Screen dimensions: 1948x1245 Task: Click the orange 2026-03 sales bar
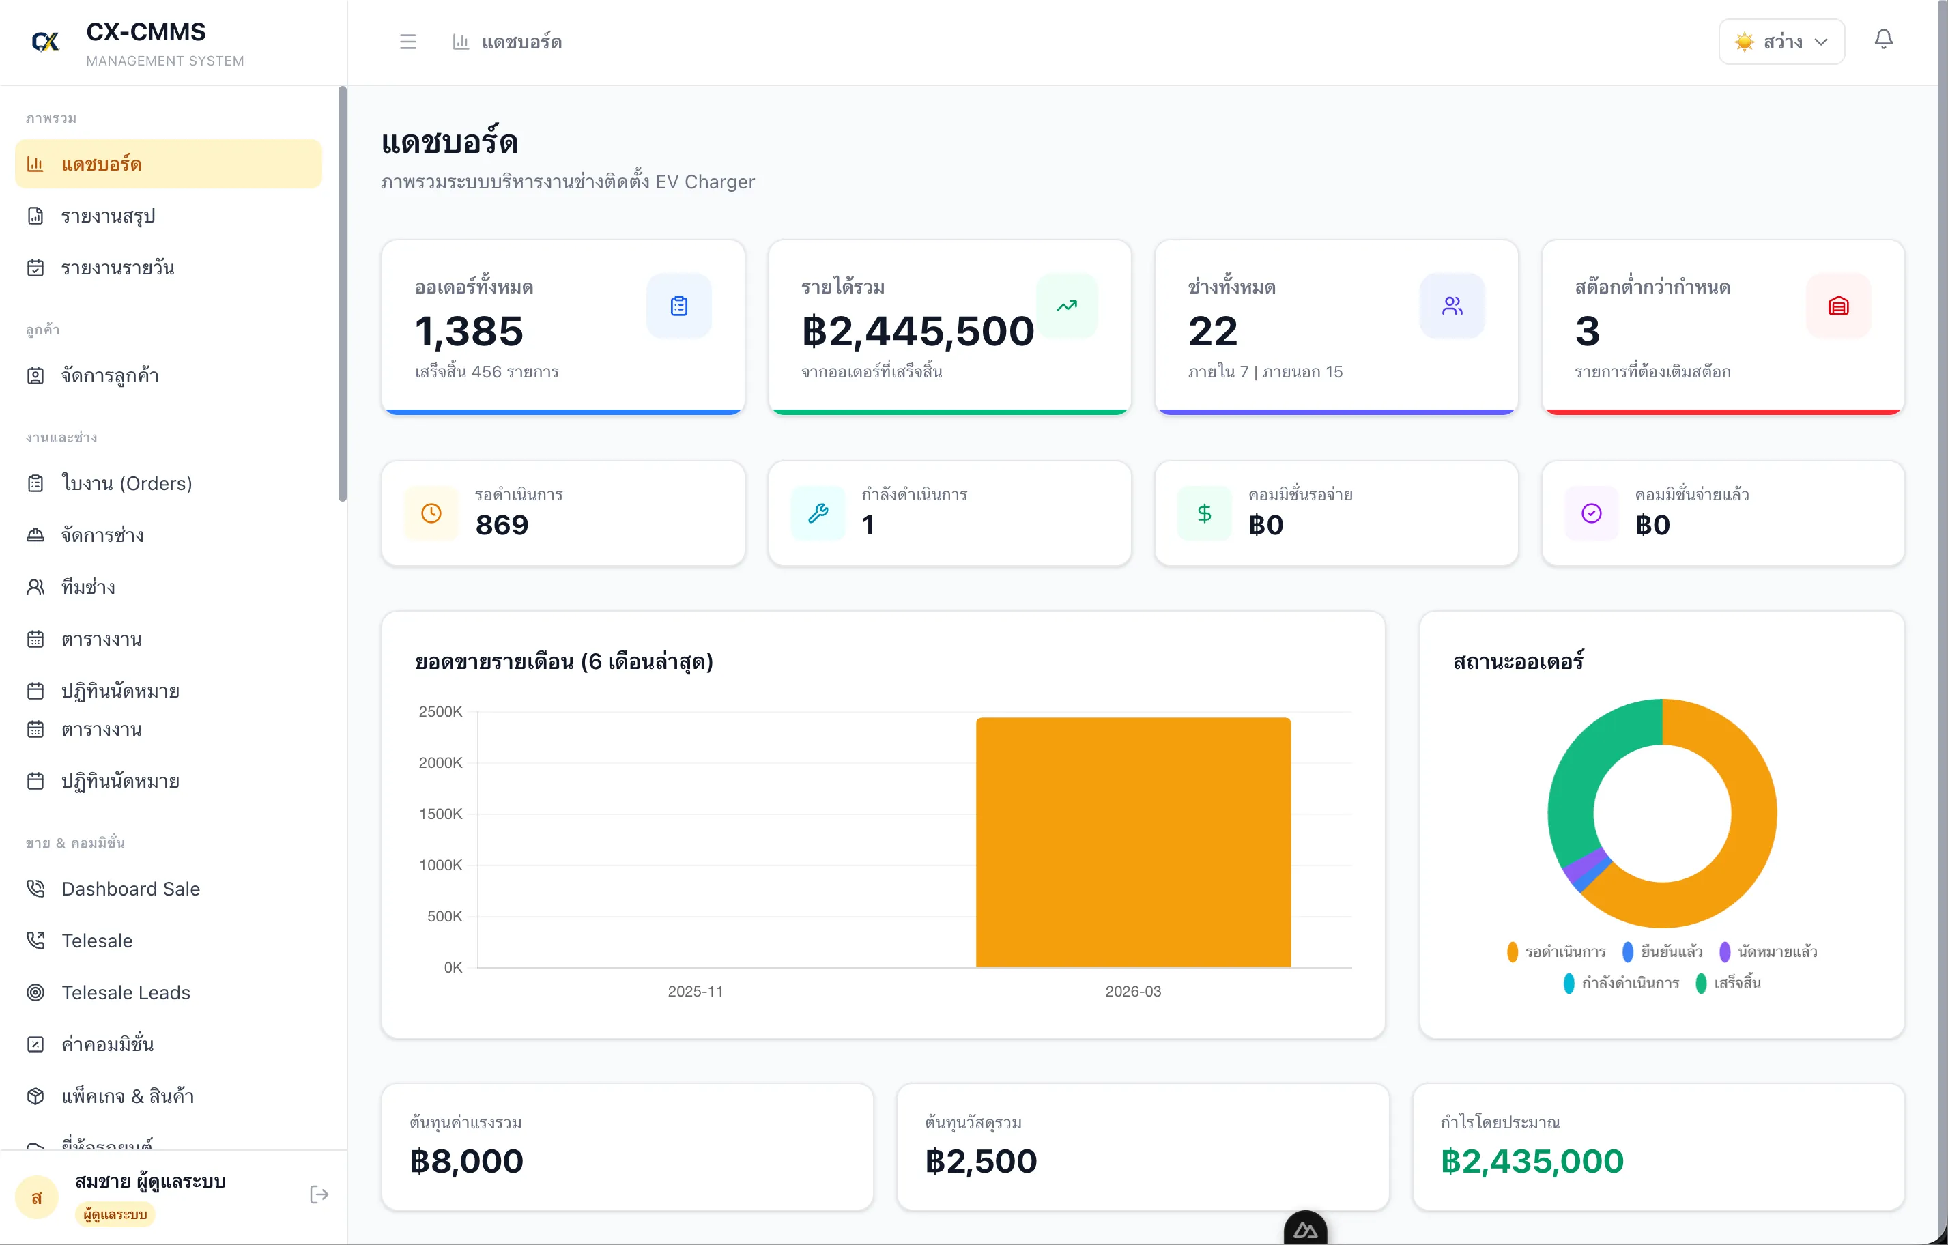[x=1132, y=842]
